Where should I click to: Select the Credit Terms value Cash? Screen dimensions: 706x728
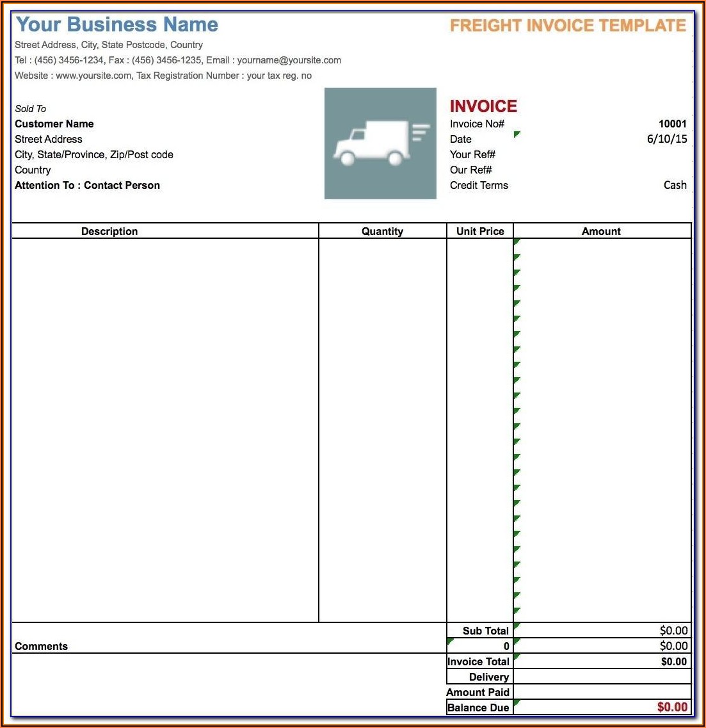675,185
